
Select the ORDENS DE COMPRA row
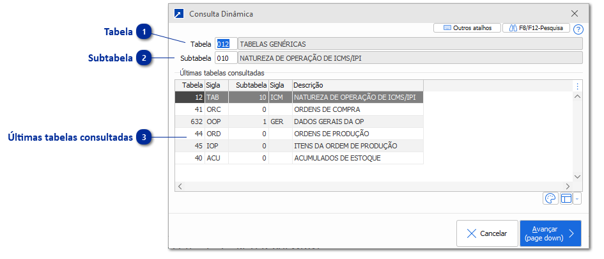pyautogui.click(x=299, y=109)
